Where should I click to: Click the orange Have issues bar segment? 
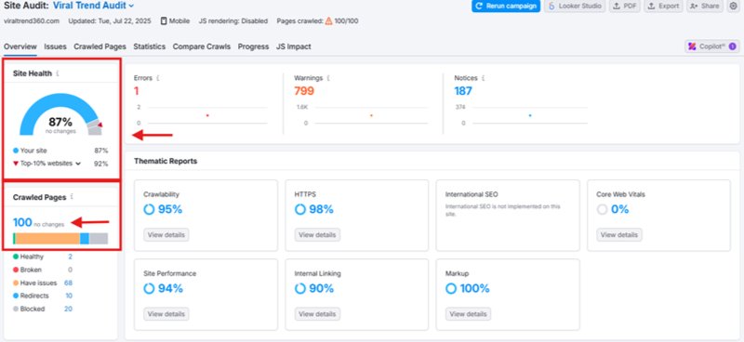pos(47,239)
